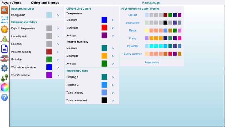The height and width of the screenshot is (127, 225).
Task: Expand Humidity ratio color chevron
Action: click(x=58, y=36)
